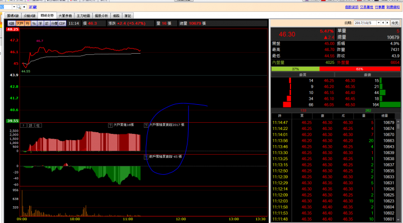
Task: Click the 今天 today button
Action: coord(395,23)
